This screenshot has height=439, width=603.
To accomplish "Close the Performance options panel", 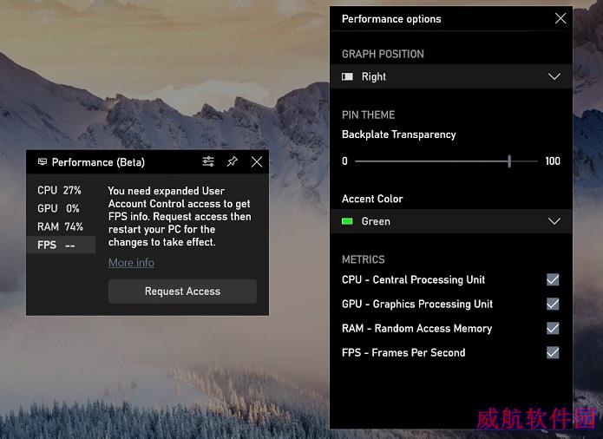I will (560, 18).
